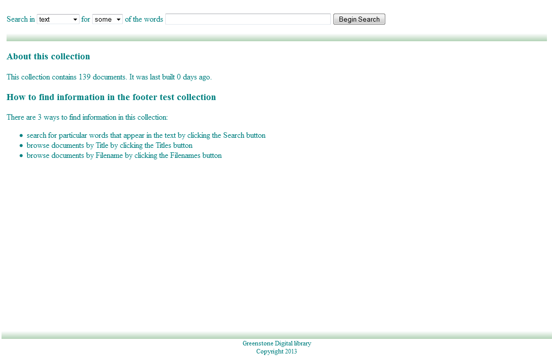Click the green footer divider bar
552x361 pixels.
click(x=277, y=335)
